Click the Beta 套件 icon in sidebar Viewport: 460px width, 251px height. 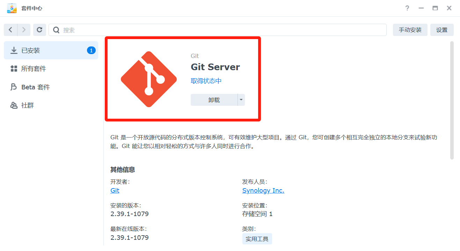[14, 87]
